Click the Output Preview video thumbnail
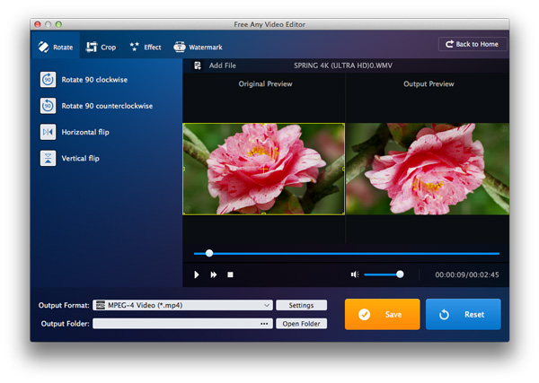Screen dimensions: 539x383 tap(428, 169)
